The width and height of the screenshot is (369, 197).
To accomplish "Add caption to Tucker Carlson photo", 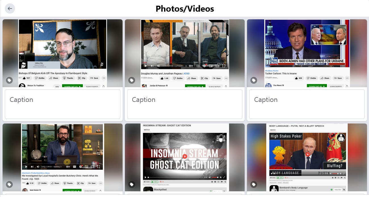I will 307,104.
